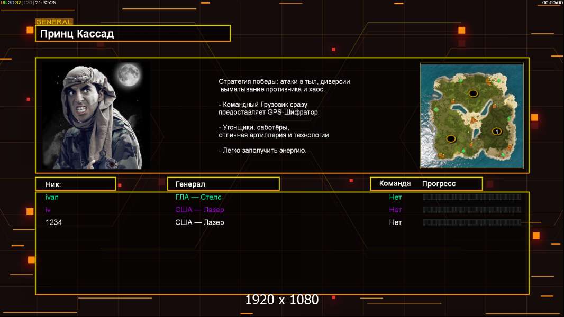Click the Принц Кассад portrait image
Viewport: 564px width, 317px height.
pyautogui.click(x=96, y=116)
